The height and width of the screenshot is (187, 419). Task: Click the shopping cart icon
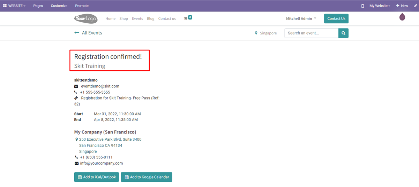click(186, 19)
